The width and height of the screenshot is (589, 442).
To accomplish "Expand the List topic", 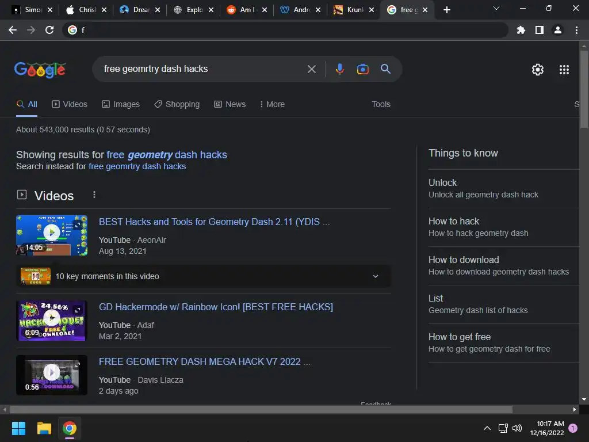I will click(503, 304).
